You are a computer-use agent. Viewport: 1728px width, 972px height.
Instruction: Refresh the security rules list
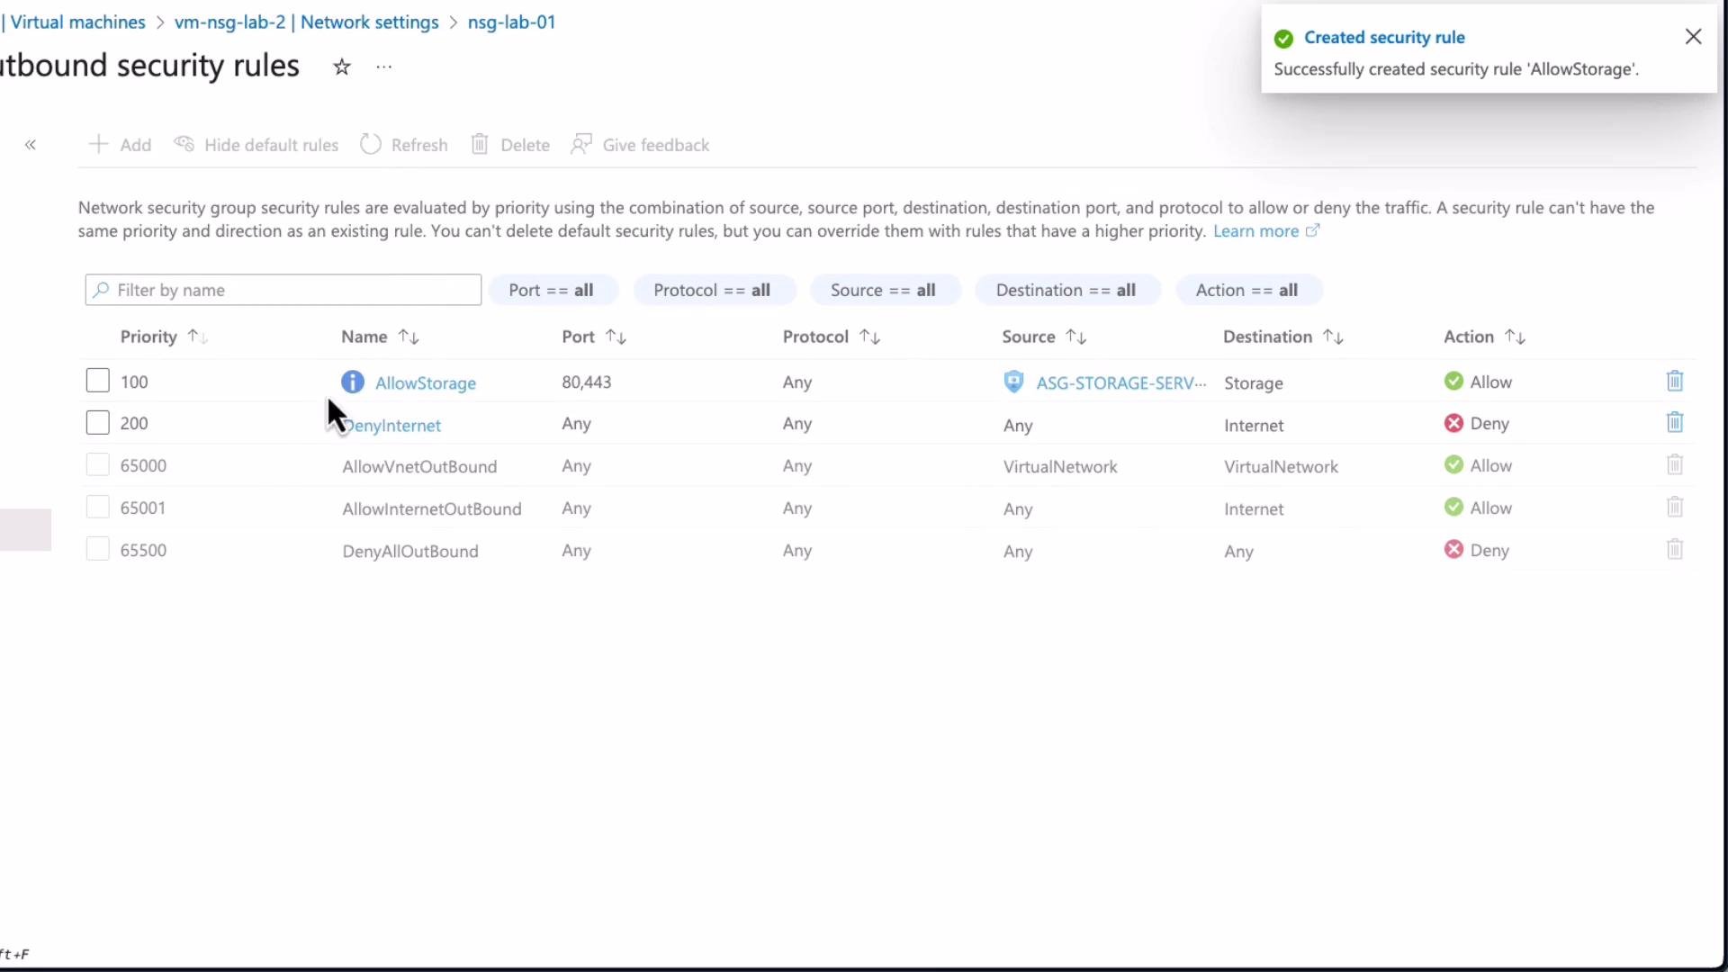tap(404, 145)
